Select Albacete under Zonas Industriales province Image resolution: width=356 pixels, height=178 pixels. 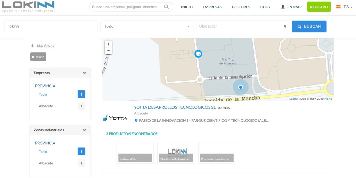[x=46, y=163]
